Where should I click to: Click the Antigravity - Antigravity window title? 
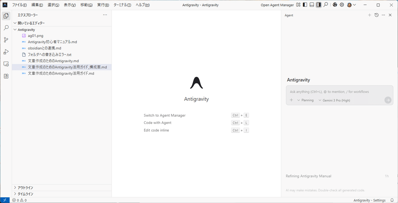tap(200, 5)
